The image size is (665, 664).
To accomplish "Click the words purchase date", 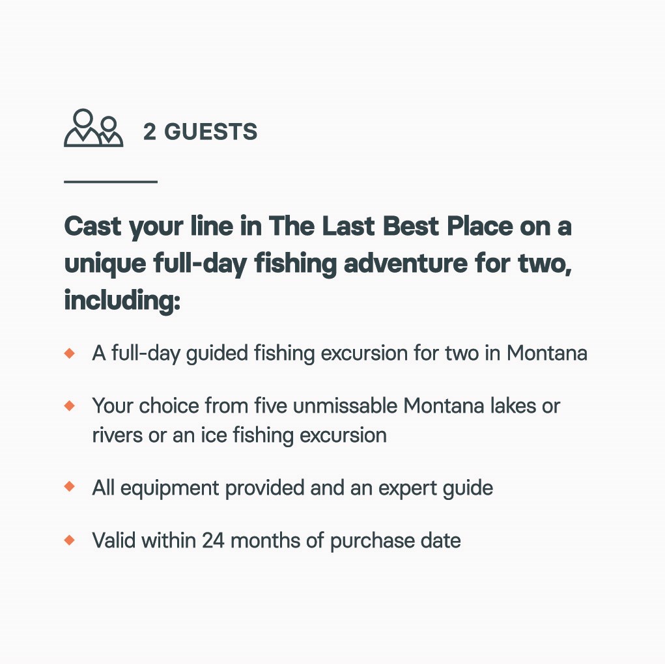I will point(395,542).
